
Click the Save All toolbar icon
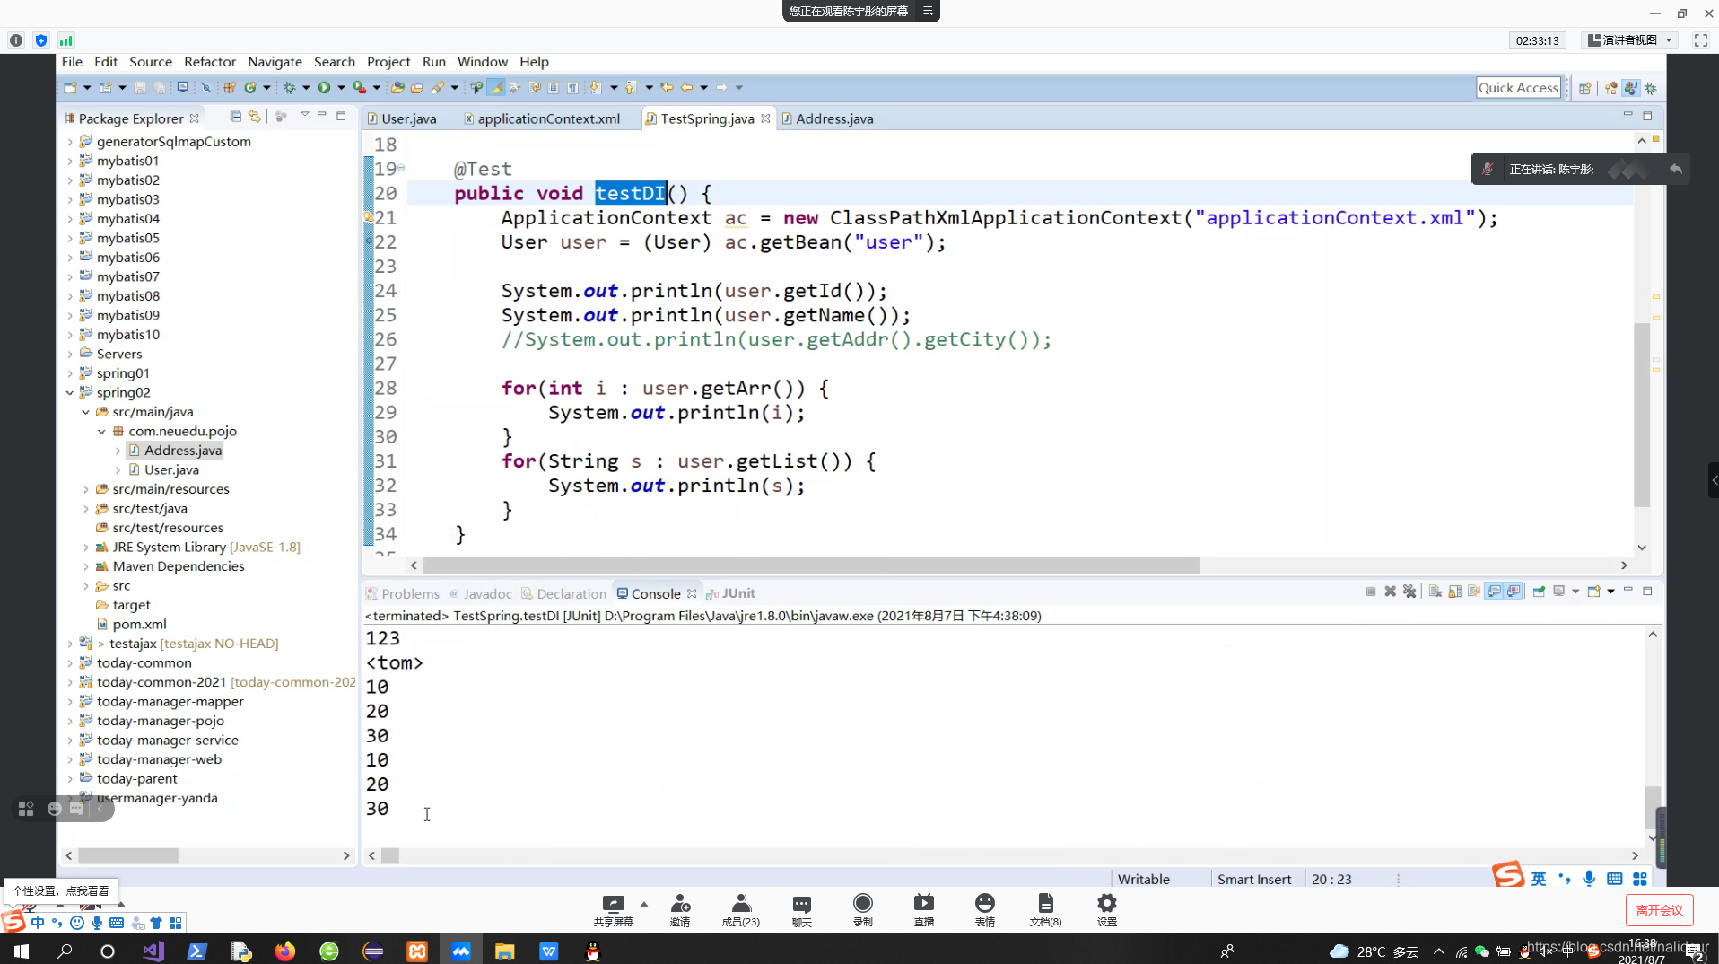click(x=160, y=88)
